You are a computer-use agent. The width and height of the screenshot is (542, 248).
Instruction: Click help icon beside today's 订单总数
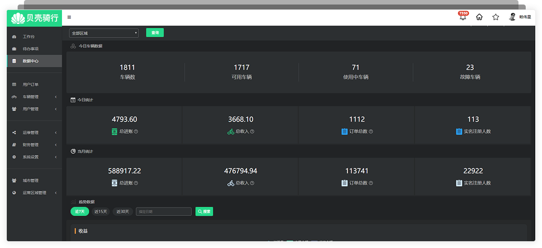coord(371,131)
